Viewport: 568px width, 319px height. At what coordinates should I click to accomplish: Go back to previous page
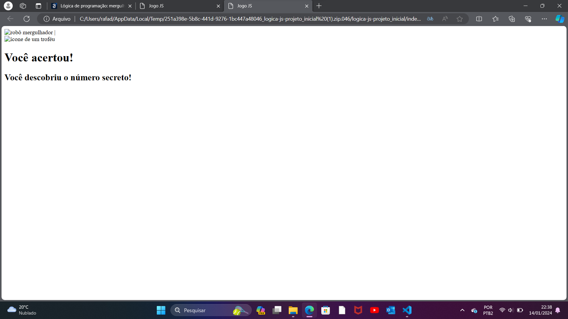pos(10,19)
